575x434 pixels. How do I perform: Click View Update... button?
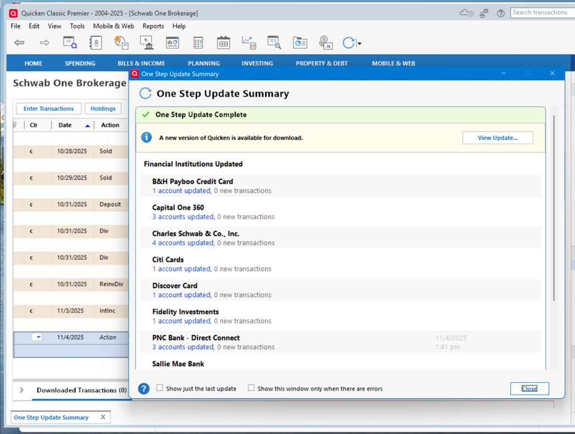pyautogui.click(x=497, y=138)
